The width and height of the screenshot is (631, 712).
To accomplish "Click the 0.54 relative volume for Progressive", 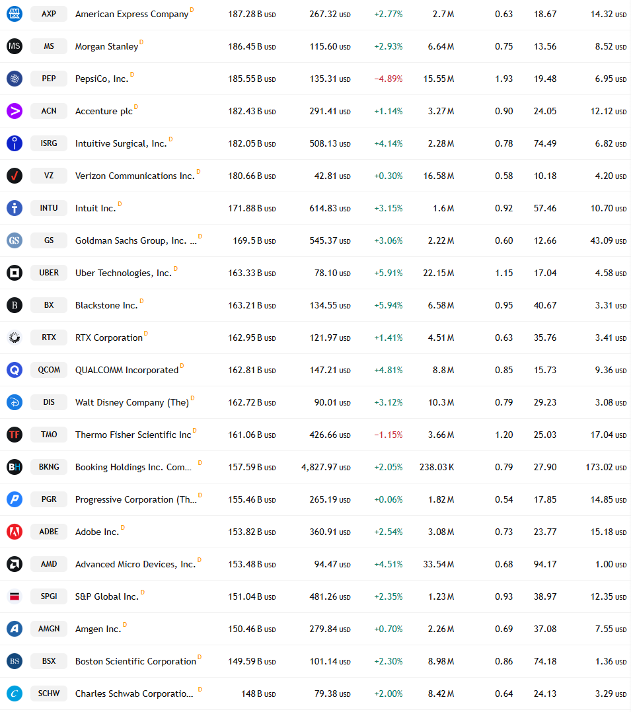I will point(503,499).
